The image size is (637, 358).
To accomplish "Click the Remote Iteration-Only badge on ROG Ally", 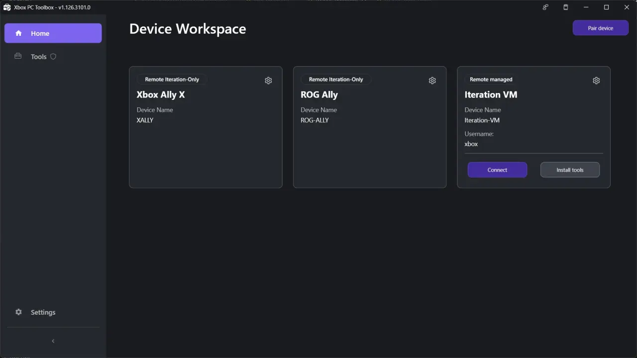I will click(336, 79).
